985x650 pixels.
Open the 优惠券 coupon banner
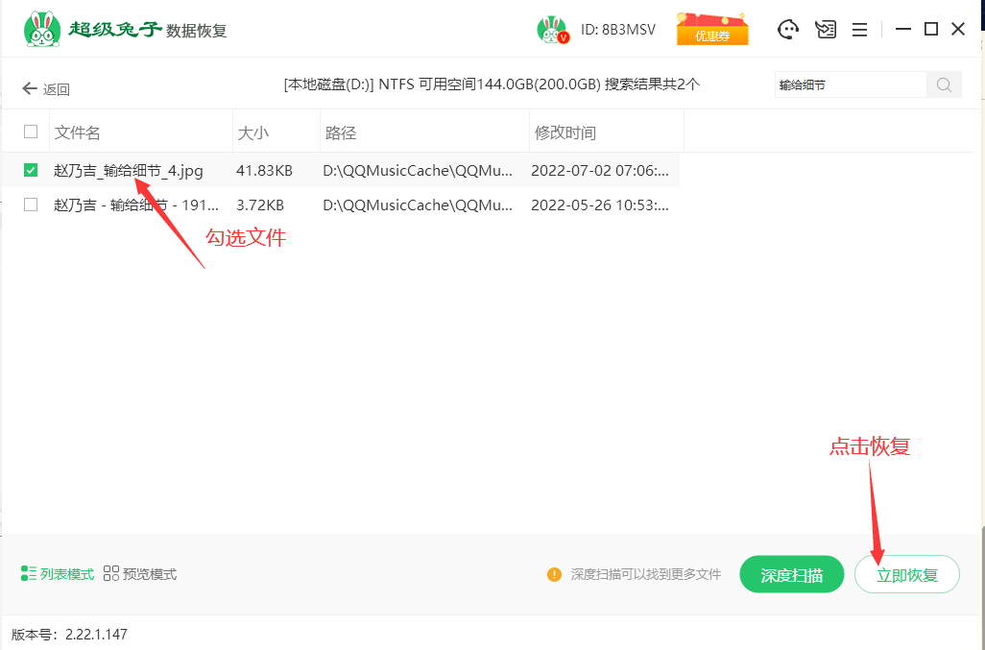[712, 30]
